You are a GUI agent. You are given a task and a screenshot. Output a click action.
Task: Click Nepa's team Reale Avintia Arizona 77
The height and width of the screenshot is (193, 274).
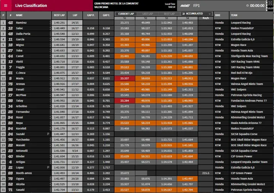[246, 123]
